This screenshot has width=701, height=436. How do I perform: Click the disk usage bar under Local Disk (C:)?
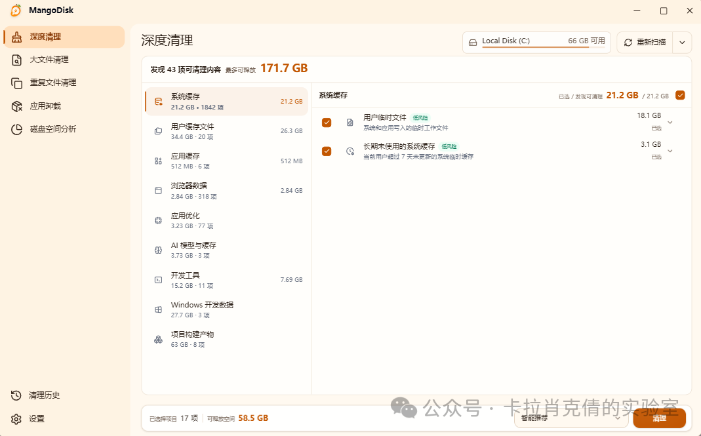pyautogui.click(x=543, y=47)
